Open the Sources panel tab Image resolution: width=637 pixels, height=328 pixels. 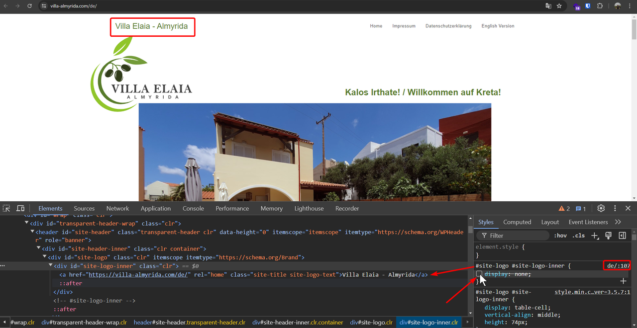coord(84,208)
